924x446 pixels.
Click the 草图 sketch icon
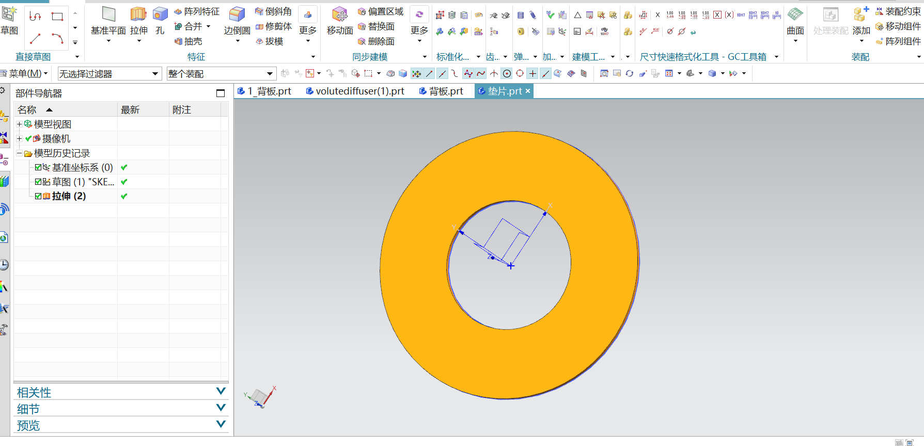[9, 14]
